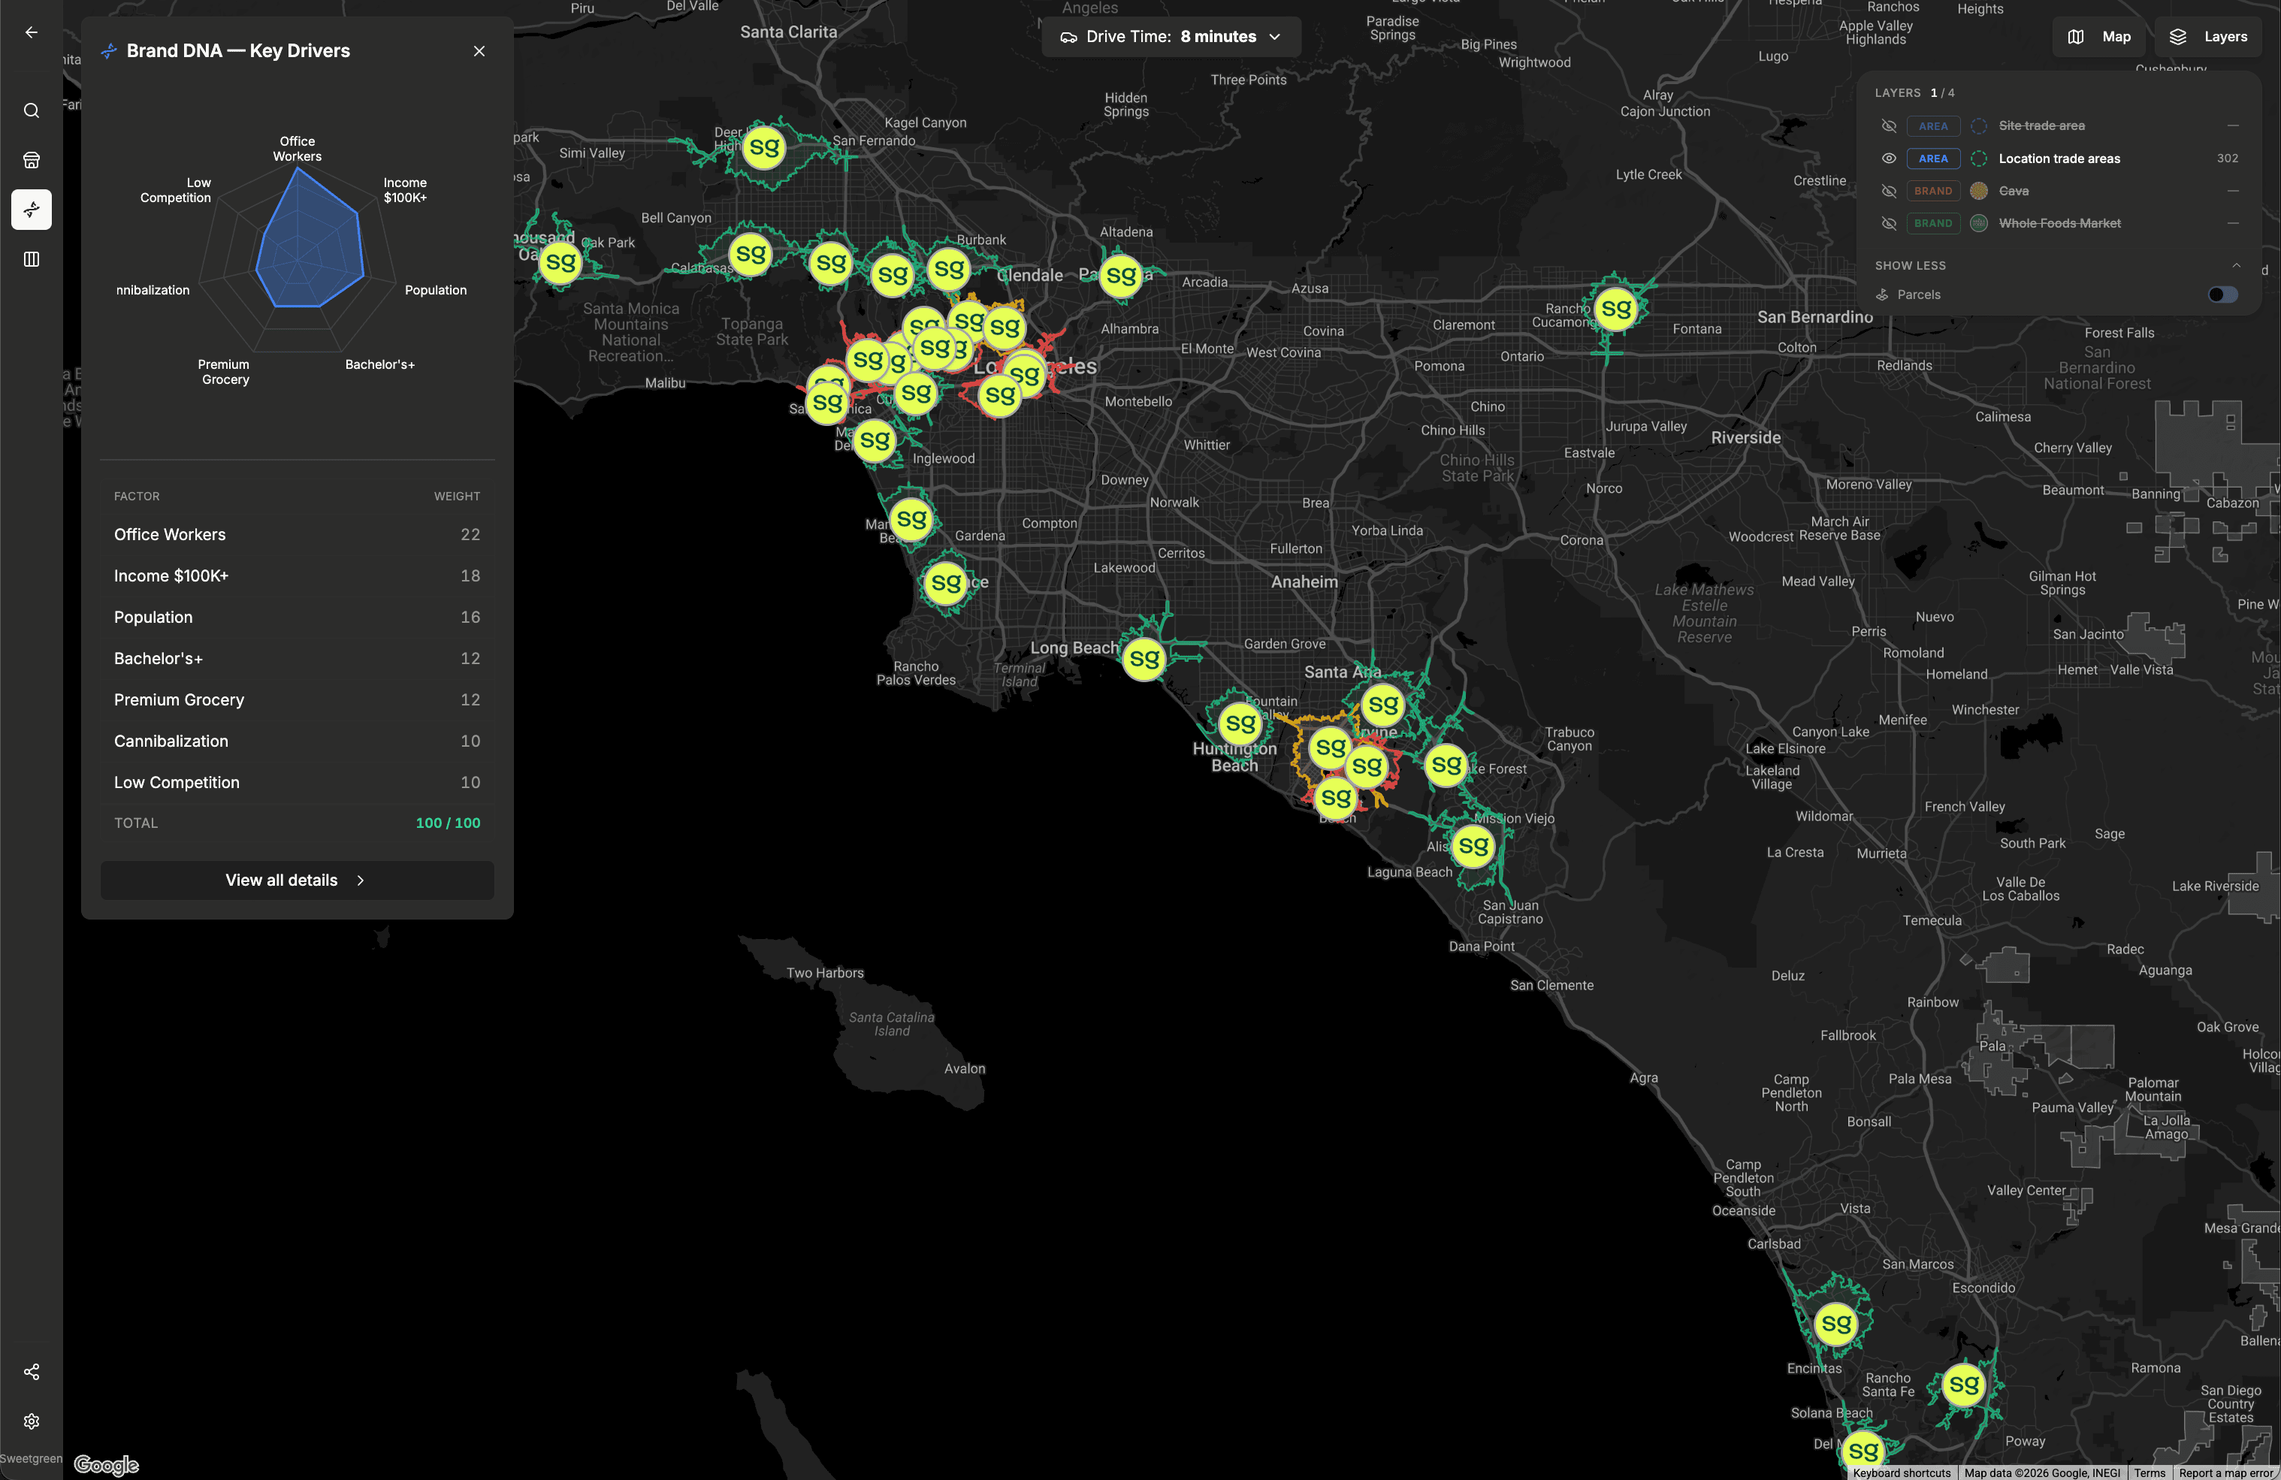Image resolution: width=2281 pixels, height=1480 pixels.
Task: Click the Site trade area dashed circle icon
Action: click(1978, 125)
